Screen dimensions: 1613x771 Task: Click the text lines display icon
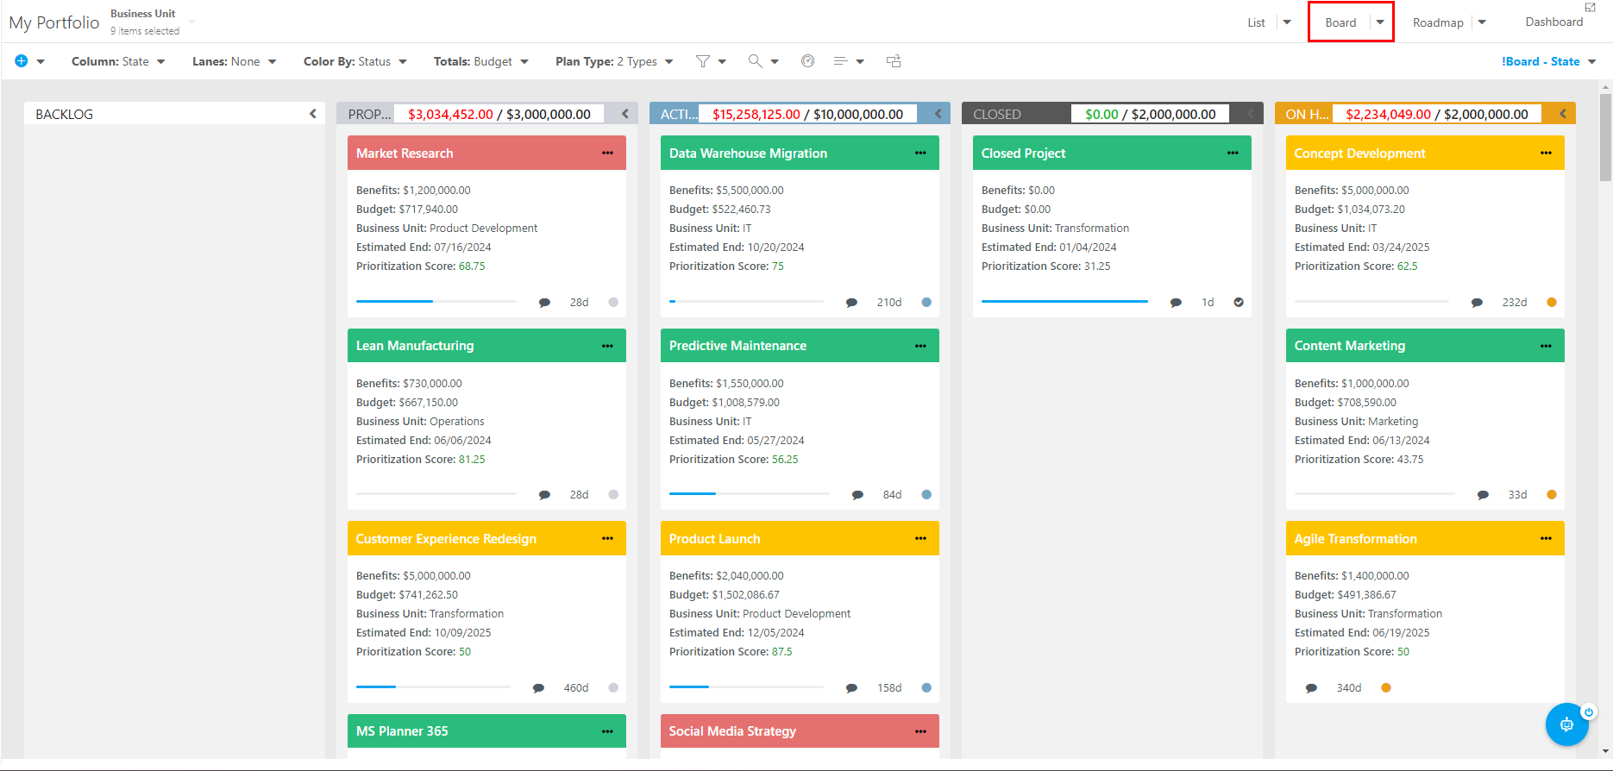(x=840, y=61)
